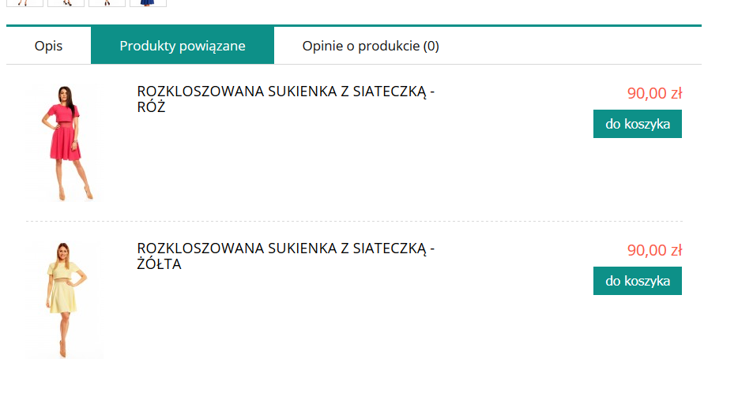Screen dimensions: 738x396
Task: Click the 90,00 zł price of the Róż dress
Action: (654, 93)
